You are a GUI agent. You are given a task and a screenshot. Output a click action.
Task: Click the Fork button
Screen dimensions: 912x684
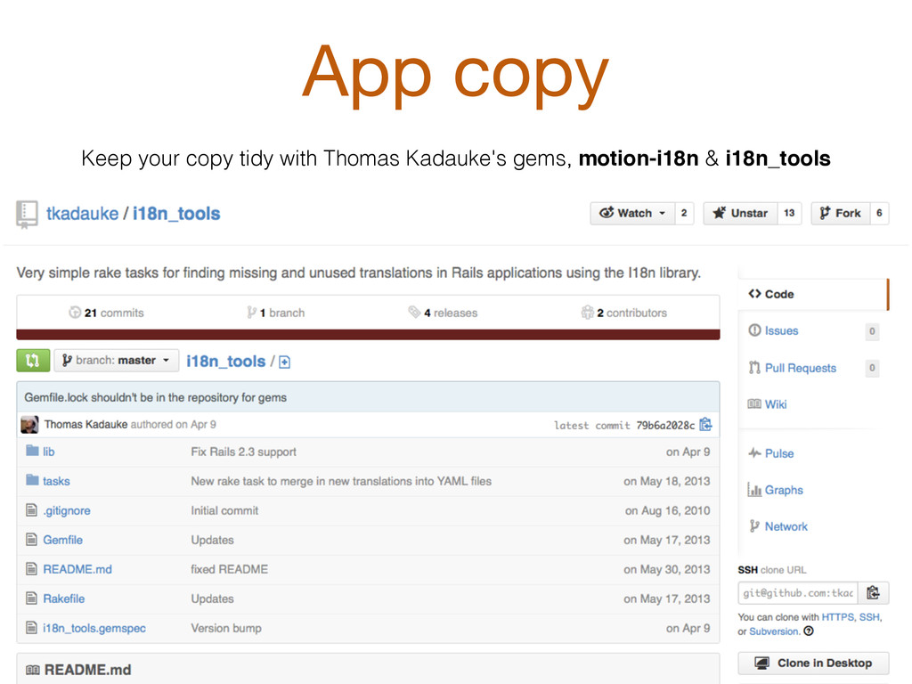pos(841,213)
